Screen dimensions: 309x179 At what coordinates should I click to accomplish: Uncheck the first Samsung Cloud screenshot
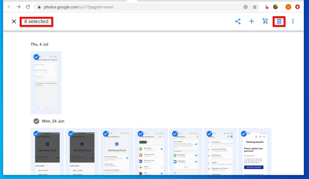pyautogui.click(x=36, y=133)
